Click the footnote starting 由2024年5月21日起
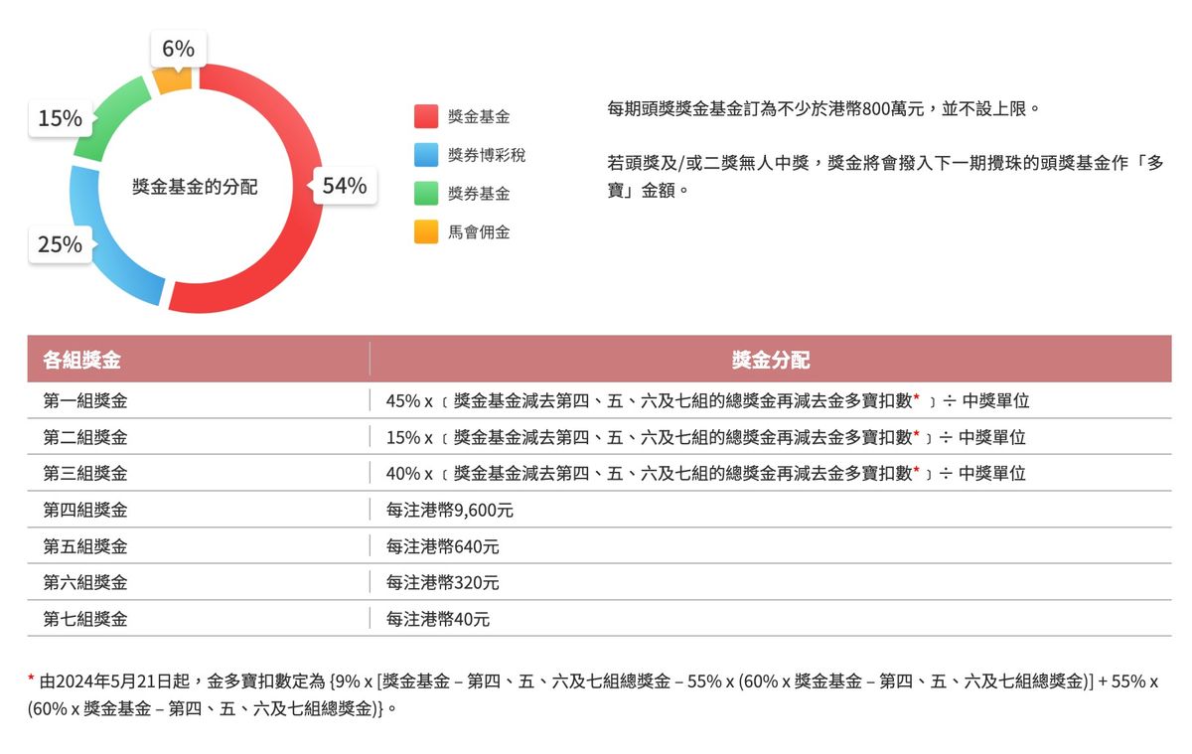The height and width of the screenshot is (754, 1192). (593, 694)
